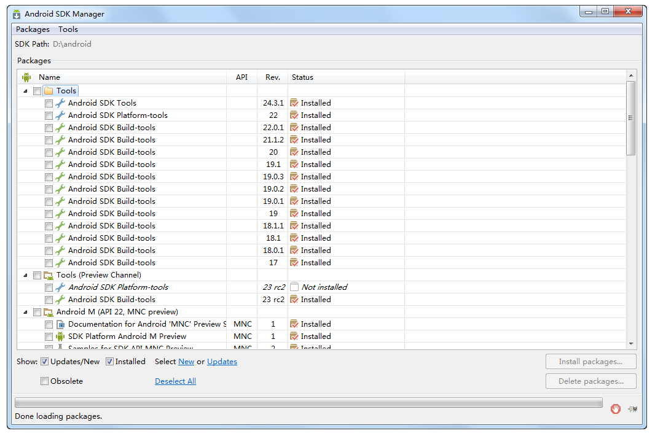
Task: Collapse the Tools (Preview Channel) group
Action: tap(25, 275)
